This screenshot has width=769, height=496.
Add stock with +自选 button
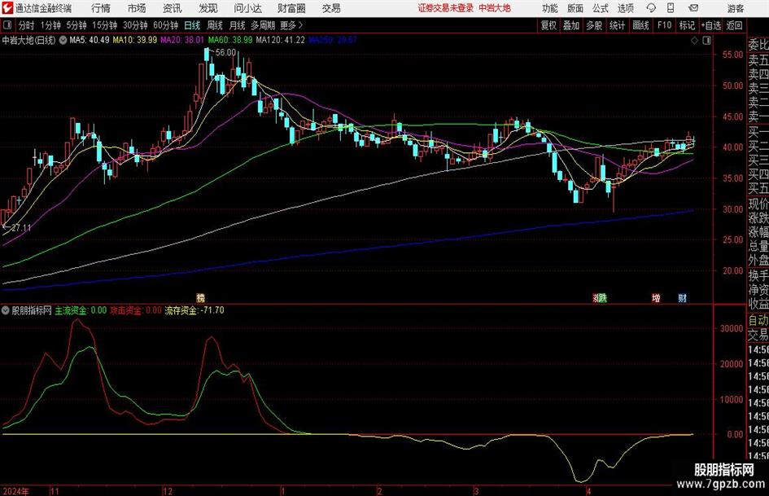pos(711,25)
